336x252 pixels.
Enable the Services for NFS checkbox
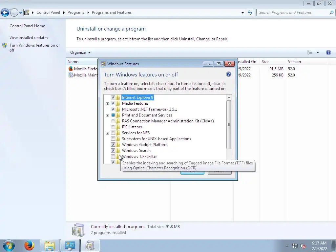(113, 133)
